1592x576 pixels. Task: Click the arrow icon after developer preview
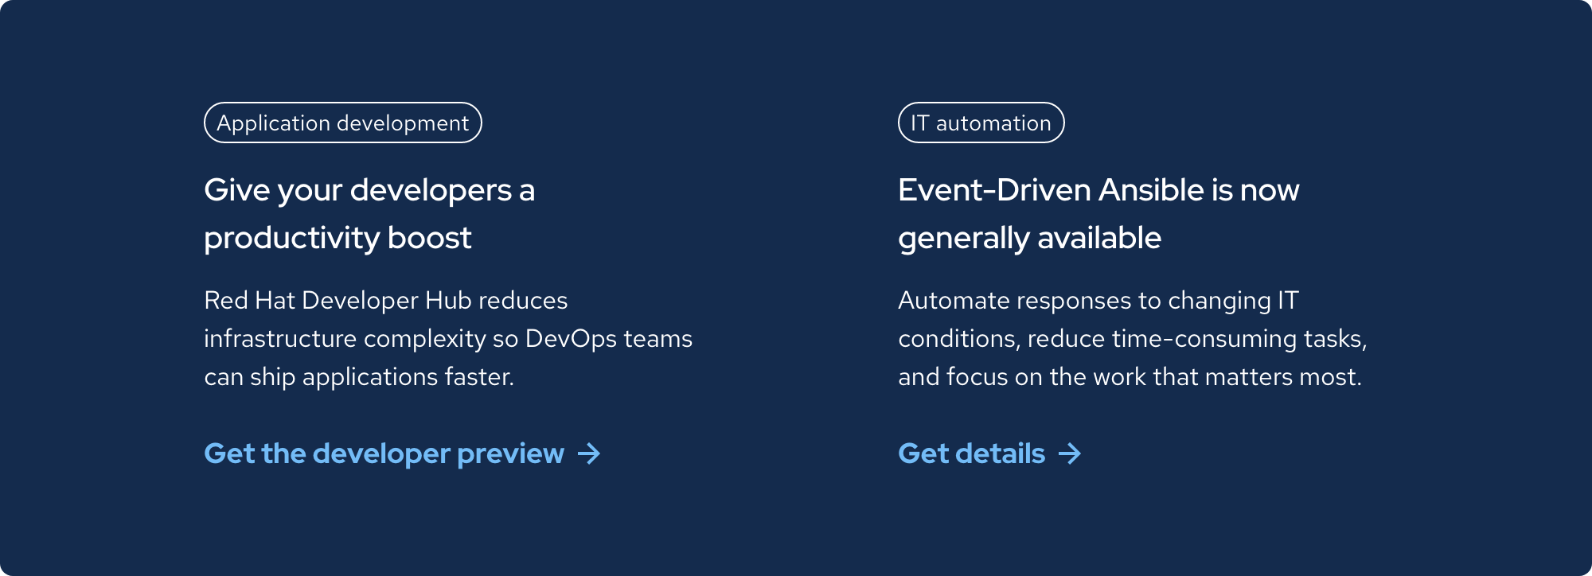[589, 454]
